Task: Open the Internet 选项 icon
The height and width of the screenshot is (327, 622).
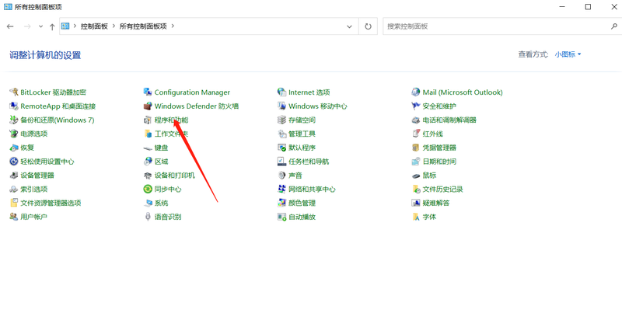Action: (281, 92)
